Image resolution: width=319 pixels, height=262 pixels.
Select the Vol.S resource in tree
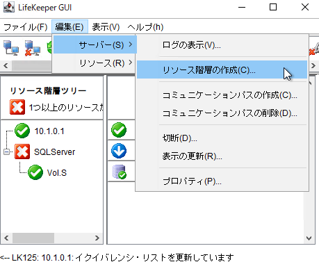click(x=57, y=173)
